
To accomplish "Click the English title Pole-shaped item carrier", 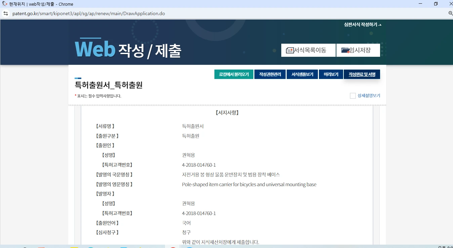I will (249, 184).
